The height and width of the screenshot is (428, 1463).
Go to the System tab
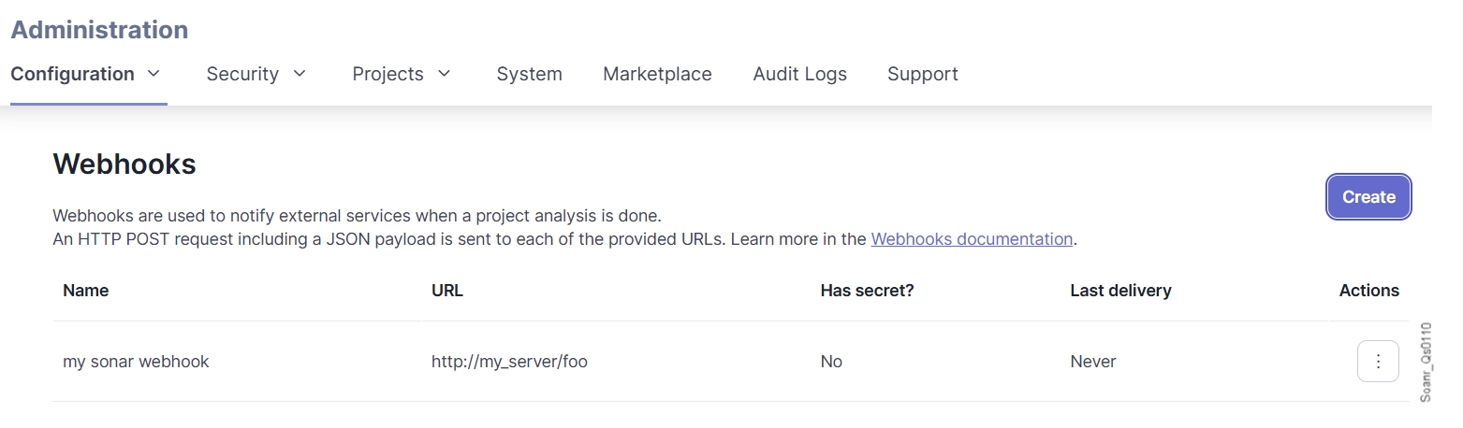point(529,74)
